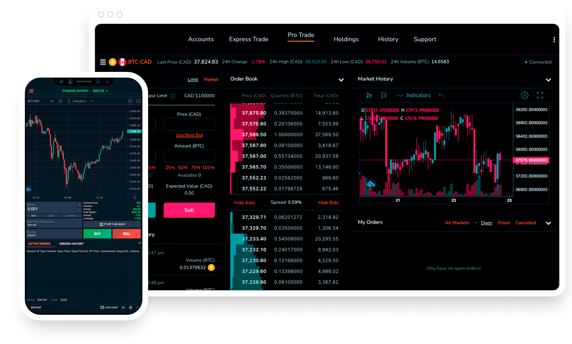Viewport: 572px width, 344px height.
Task: Set sell amount to 25%
Action: pos(170,168)
